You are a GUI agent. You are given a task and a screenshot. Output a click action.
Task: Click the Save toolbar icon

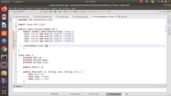point(15,12)
